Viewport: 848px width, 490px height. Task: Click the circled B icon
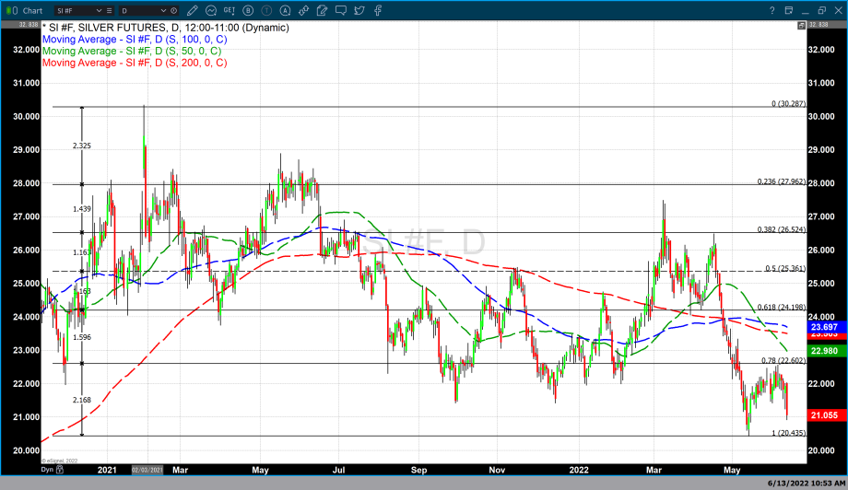click(x=248, y=10)
